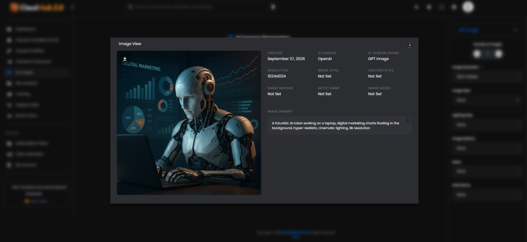The height and width of the screenshot is (242, 527).
Task: Select the Not Set value under Image Medium
Action: [274, 94]
